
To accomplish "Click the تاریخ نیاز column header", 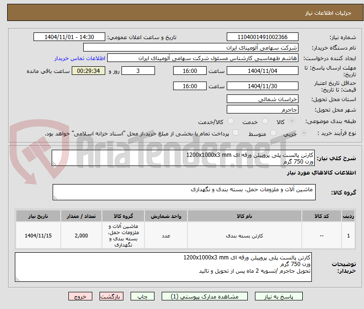I will (38, 216).
